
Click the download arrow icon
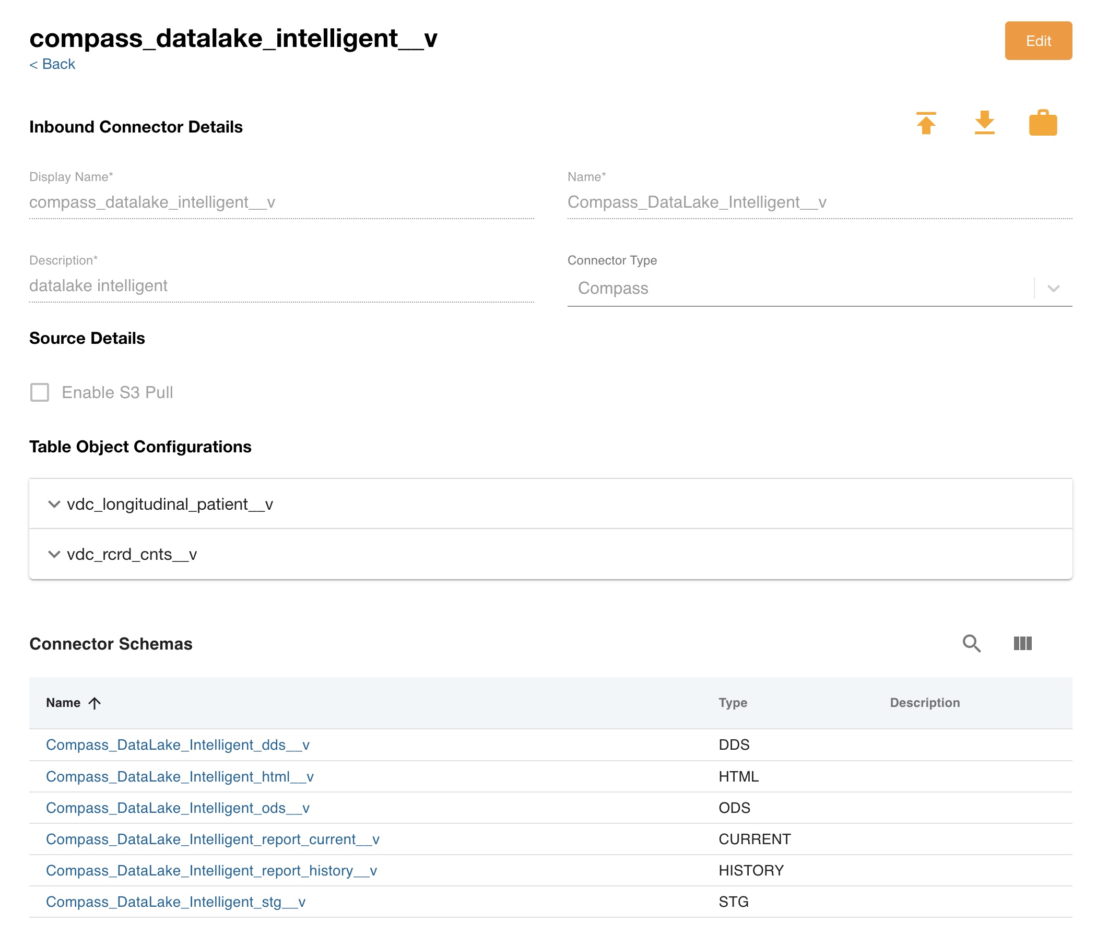point(984,123)
